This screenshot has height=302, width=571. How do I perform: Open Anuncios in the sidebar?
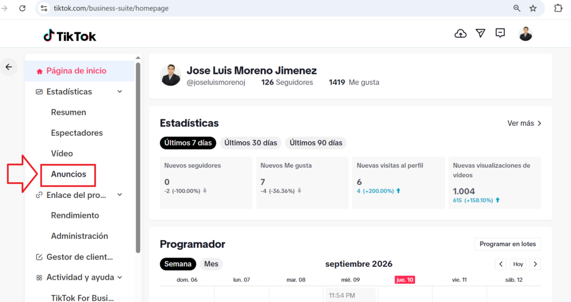pos(69,174)
